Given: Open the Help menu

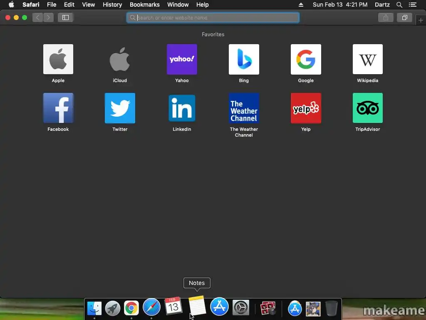Looking at the screenshot, I should point(203,5).
